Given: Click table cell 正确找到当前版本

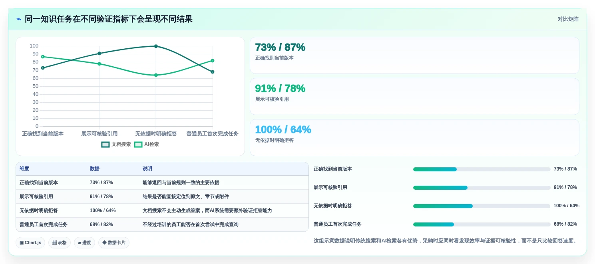Looking at the screenshot, I should point(39,183).
